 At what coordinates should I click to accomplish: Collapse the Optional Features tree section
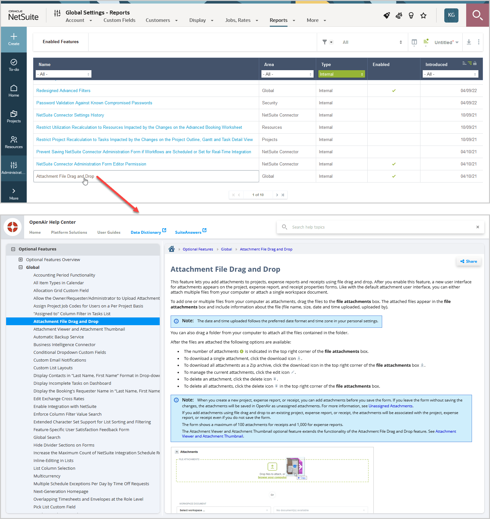pyautogui.click(x=13, y=249)
